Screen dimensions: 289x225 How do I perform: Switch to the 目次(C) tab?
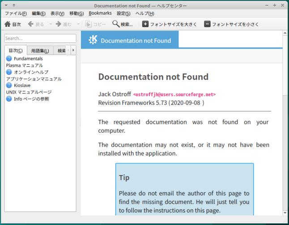[x=16, y=50]
